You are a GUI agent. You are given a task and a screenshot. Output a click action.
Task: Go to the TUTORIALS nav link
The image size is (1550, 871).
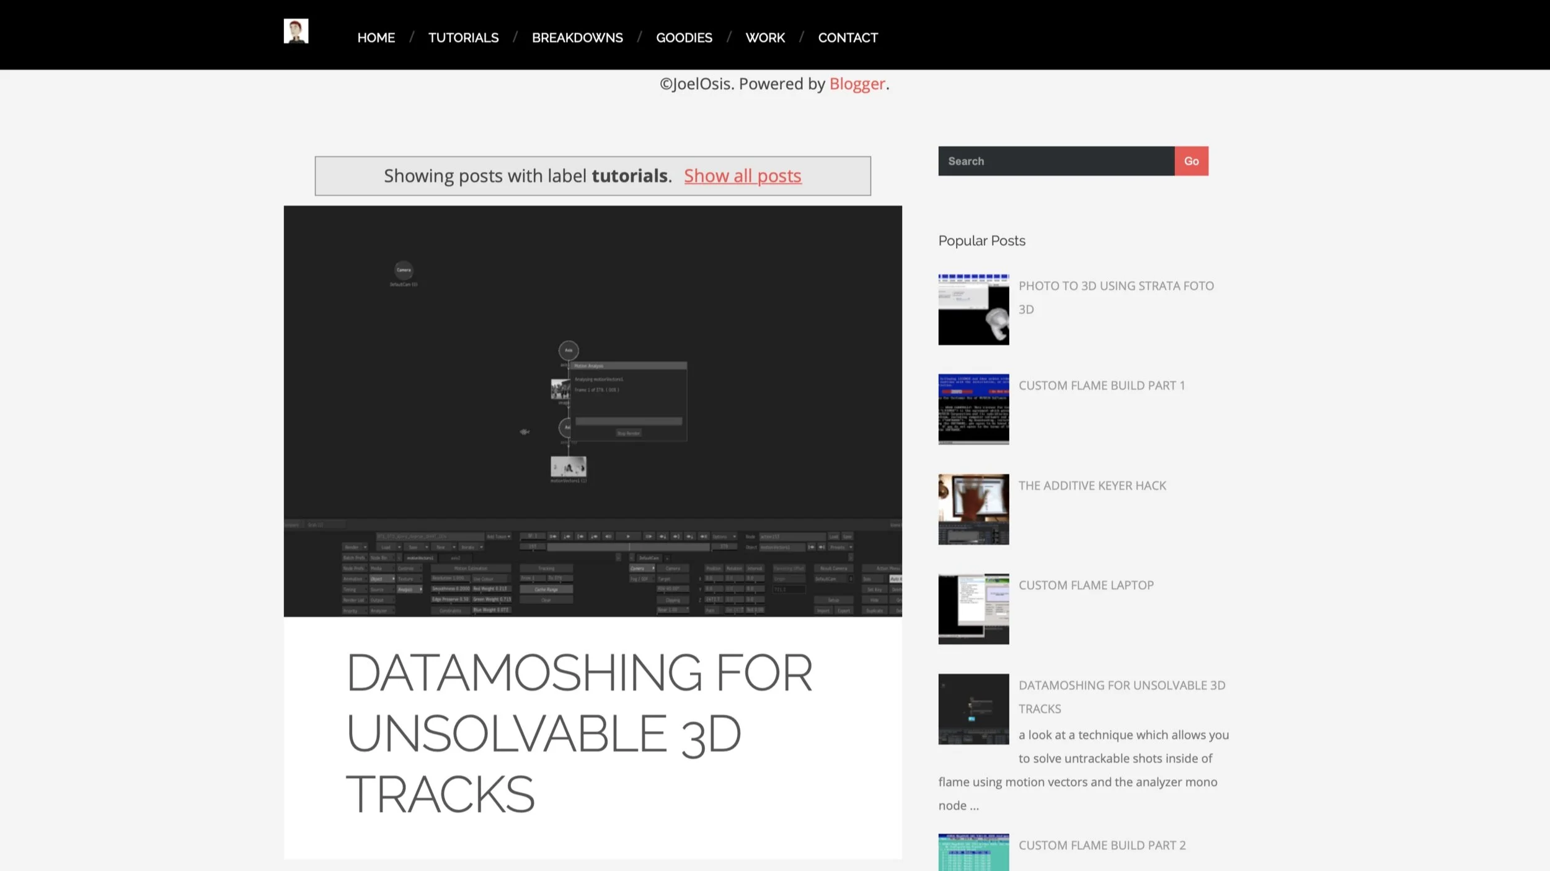click(x=463, y=38)
